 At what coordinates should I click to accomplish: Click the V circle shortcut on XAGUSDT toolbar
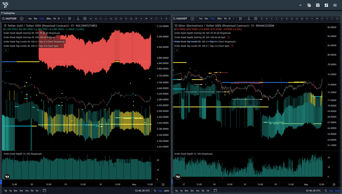(x=322, y=19)
